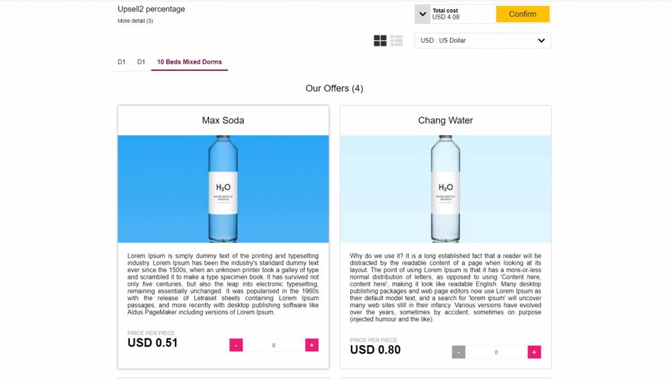Click the Chang Water quantity field
The width and height of the screenshot is (671, 380).
pyautogui.click(x=496, y=352)
